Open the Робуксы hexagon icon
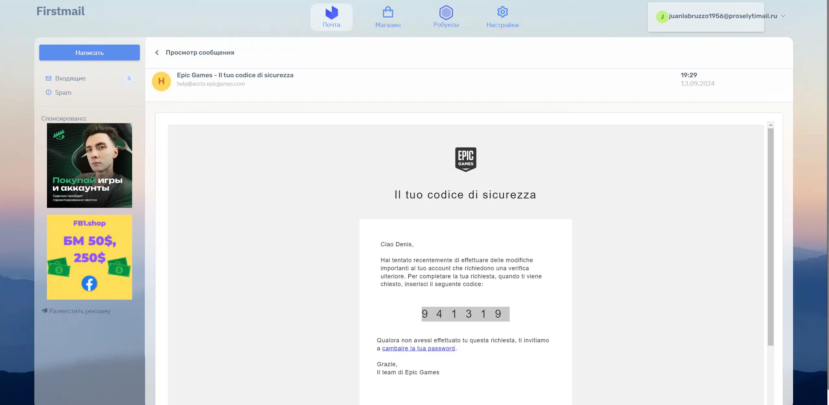829x405 pixels. [446, 13]
